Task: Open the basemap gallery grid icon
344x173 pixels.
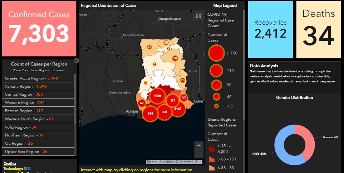Action: 198,16
